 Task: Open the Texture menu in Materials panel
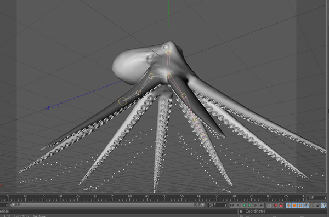tap(39, 216)
